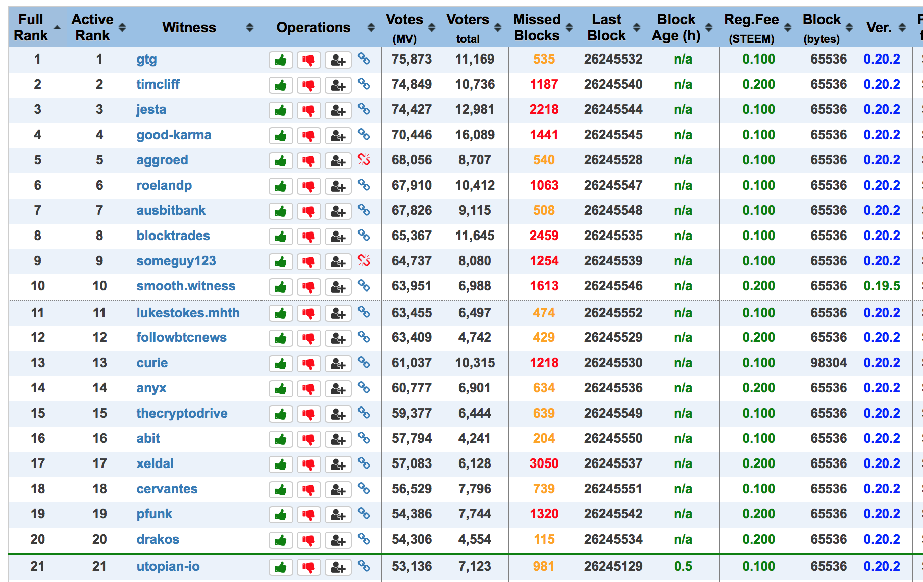Image resolution: width=923 pixels, height=582 pixels.
Task: Sort table by Full Rank column
Action: click(36, 27)
